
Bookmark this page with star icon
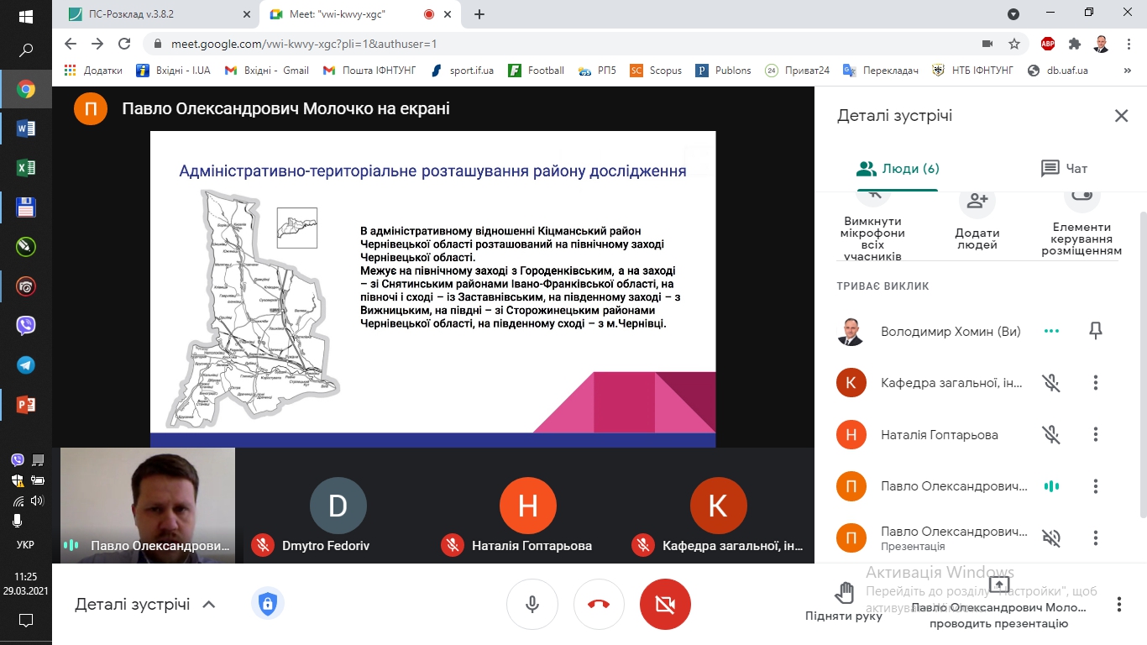coord(1014,44)
